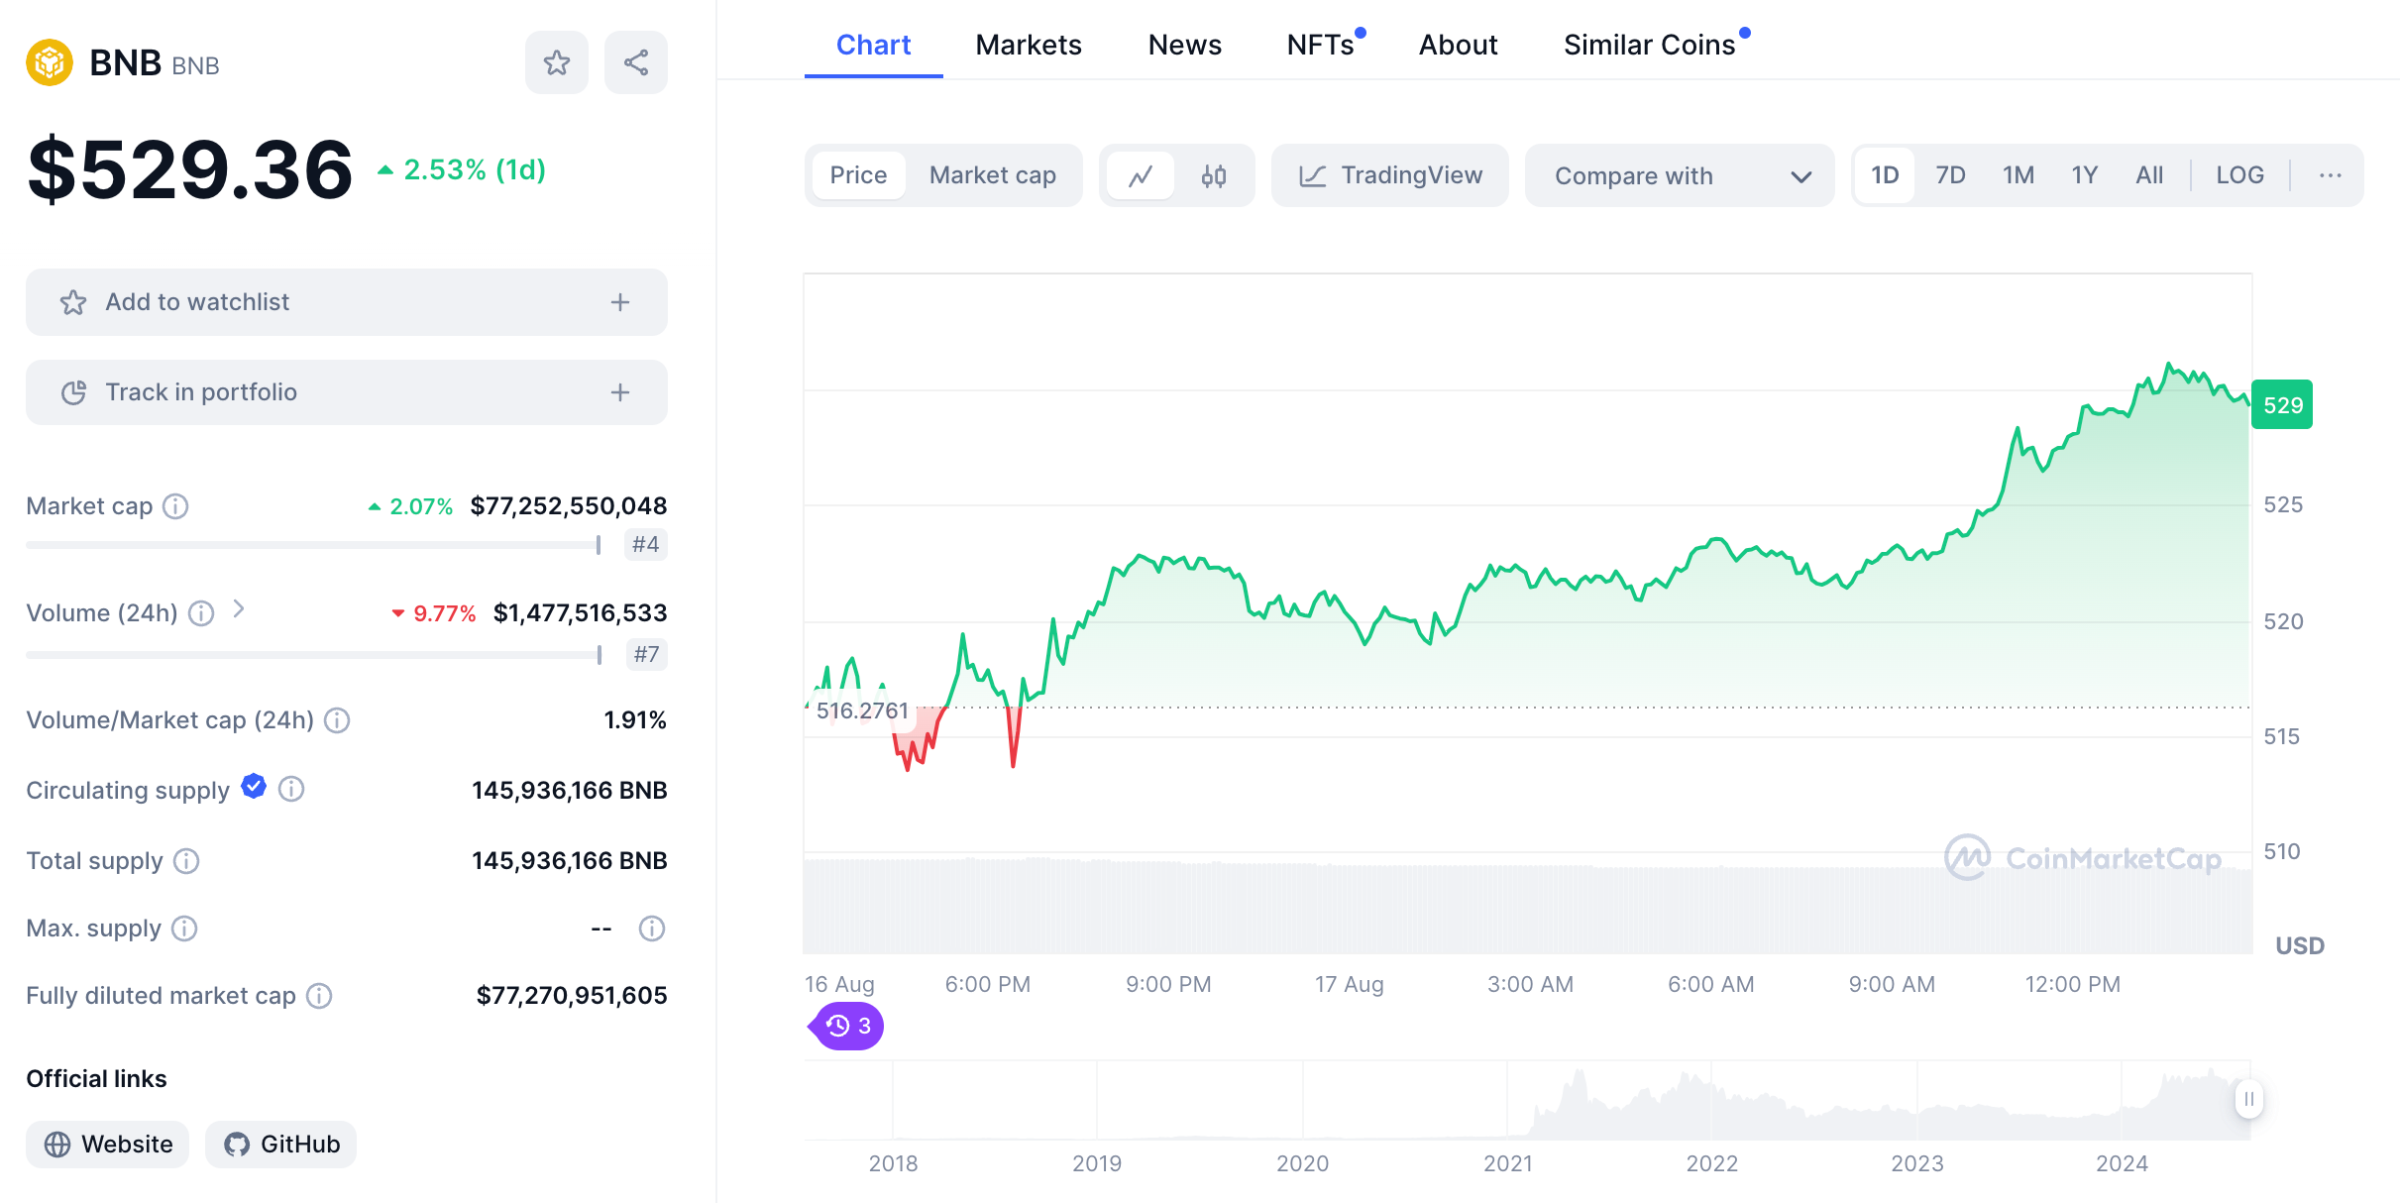Switch to the Markets tab
2400x1203 pixels.
coord(1028,45)
